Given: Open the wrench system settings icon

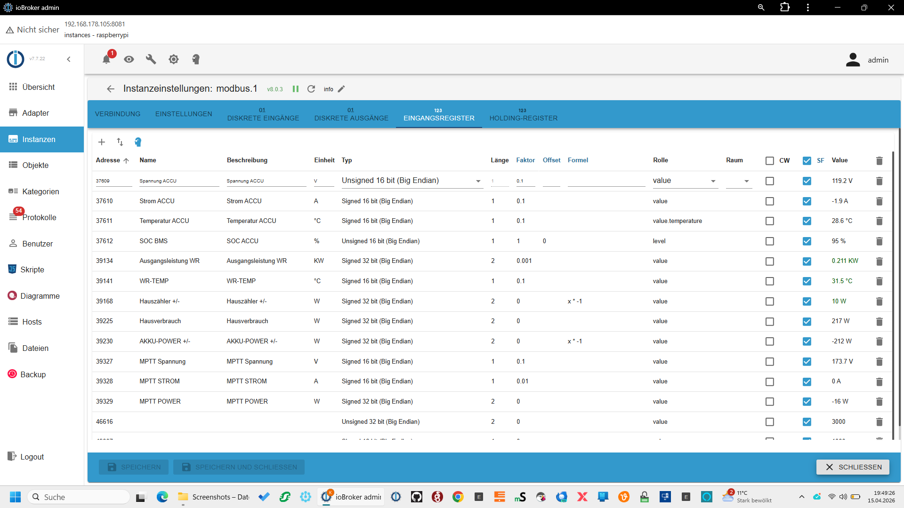Looking at the screenshot, I should tap(151, 59).
